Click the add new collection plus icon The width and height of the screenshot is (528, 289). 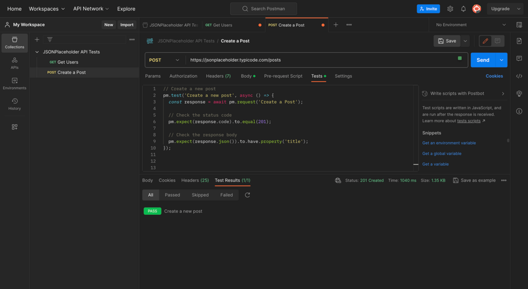click(x=37, y=40)
